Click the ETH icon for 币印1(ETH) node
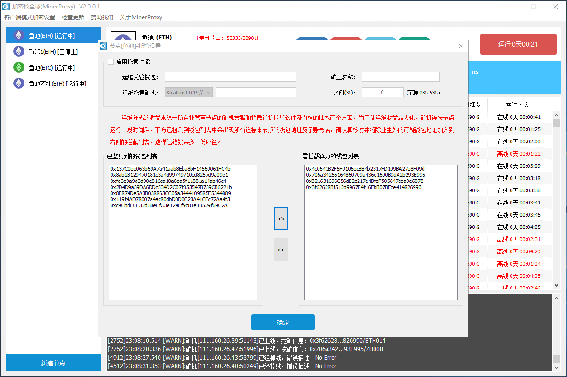 point(19,52)
